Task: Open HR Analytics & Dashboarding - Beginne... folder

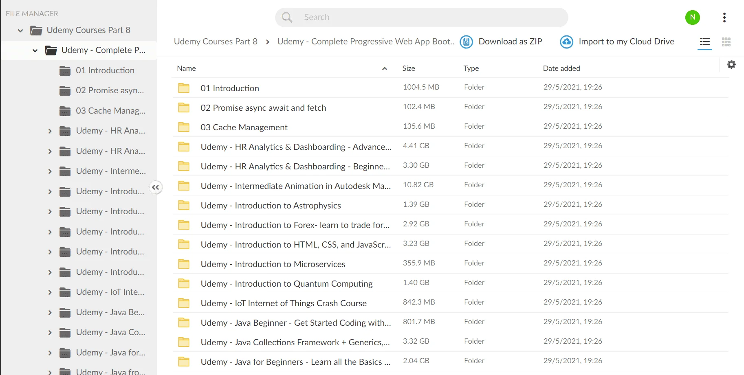Action: click(295, 166)
